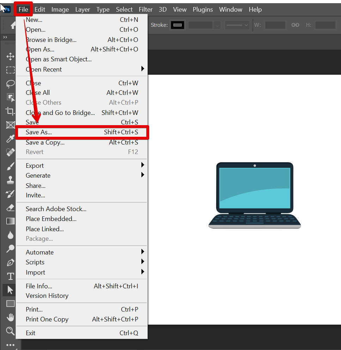Image resolution: width=341 pixels, height=350 pixels.
Task: Click the link width and height icon
Action: pos(295,25)
